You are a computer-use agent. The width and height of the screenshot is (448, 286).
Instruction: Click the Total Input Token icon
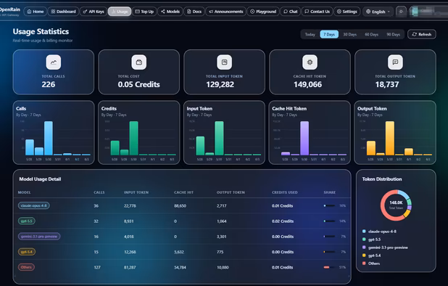224,62
